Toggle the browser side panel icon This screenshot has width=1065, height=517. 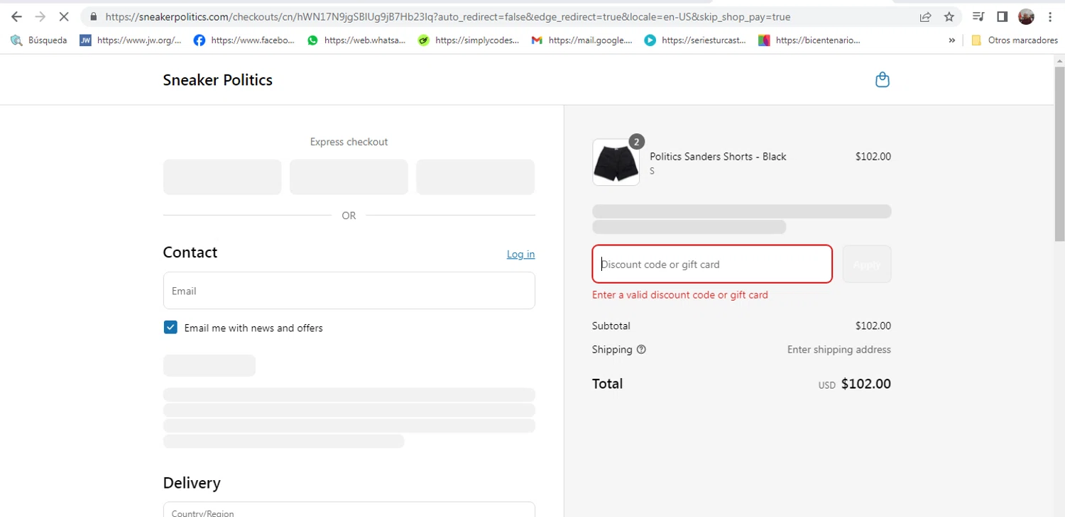coord(1002,16)
